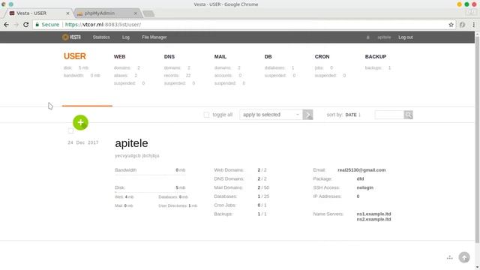Click apitele username in top bar
480x270 pixels.
point(384,37)
